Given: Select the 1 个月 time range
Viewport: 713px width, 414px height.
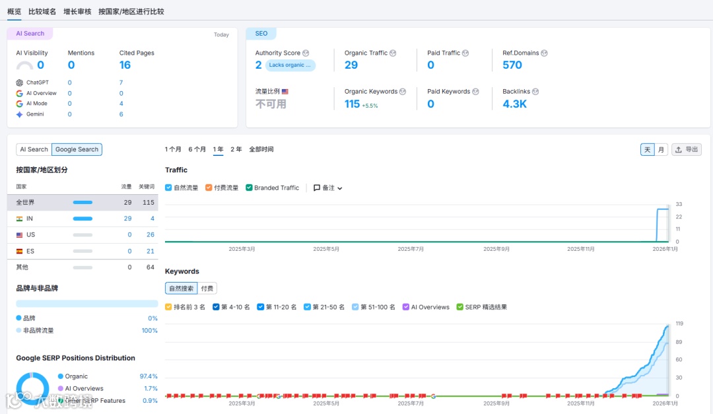Looking at the screenshot, I should [173, 149].
